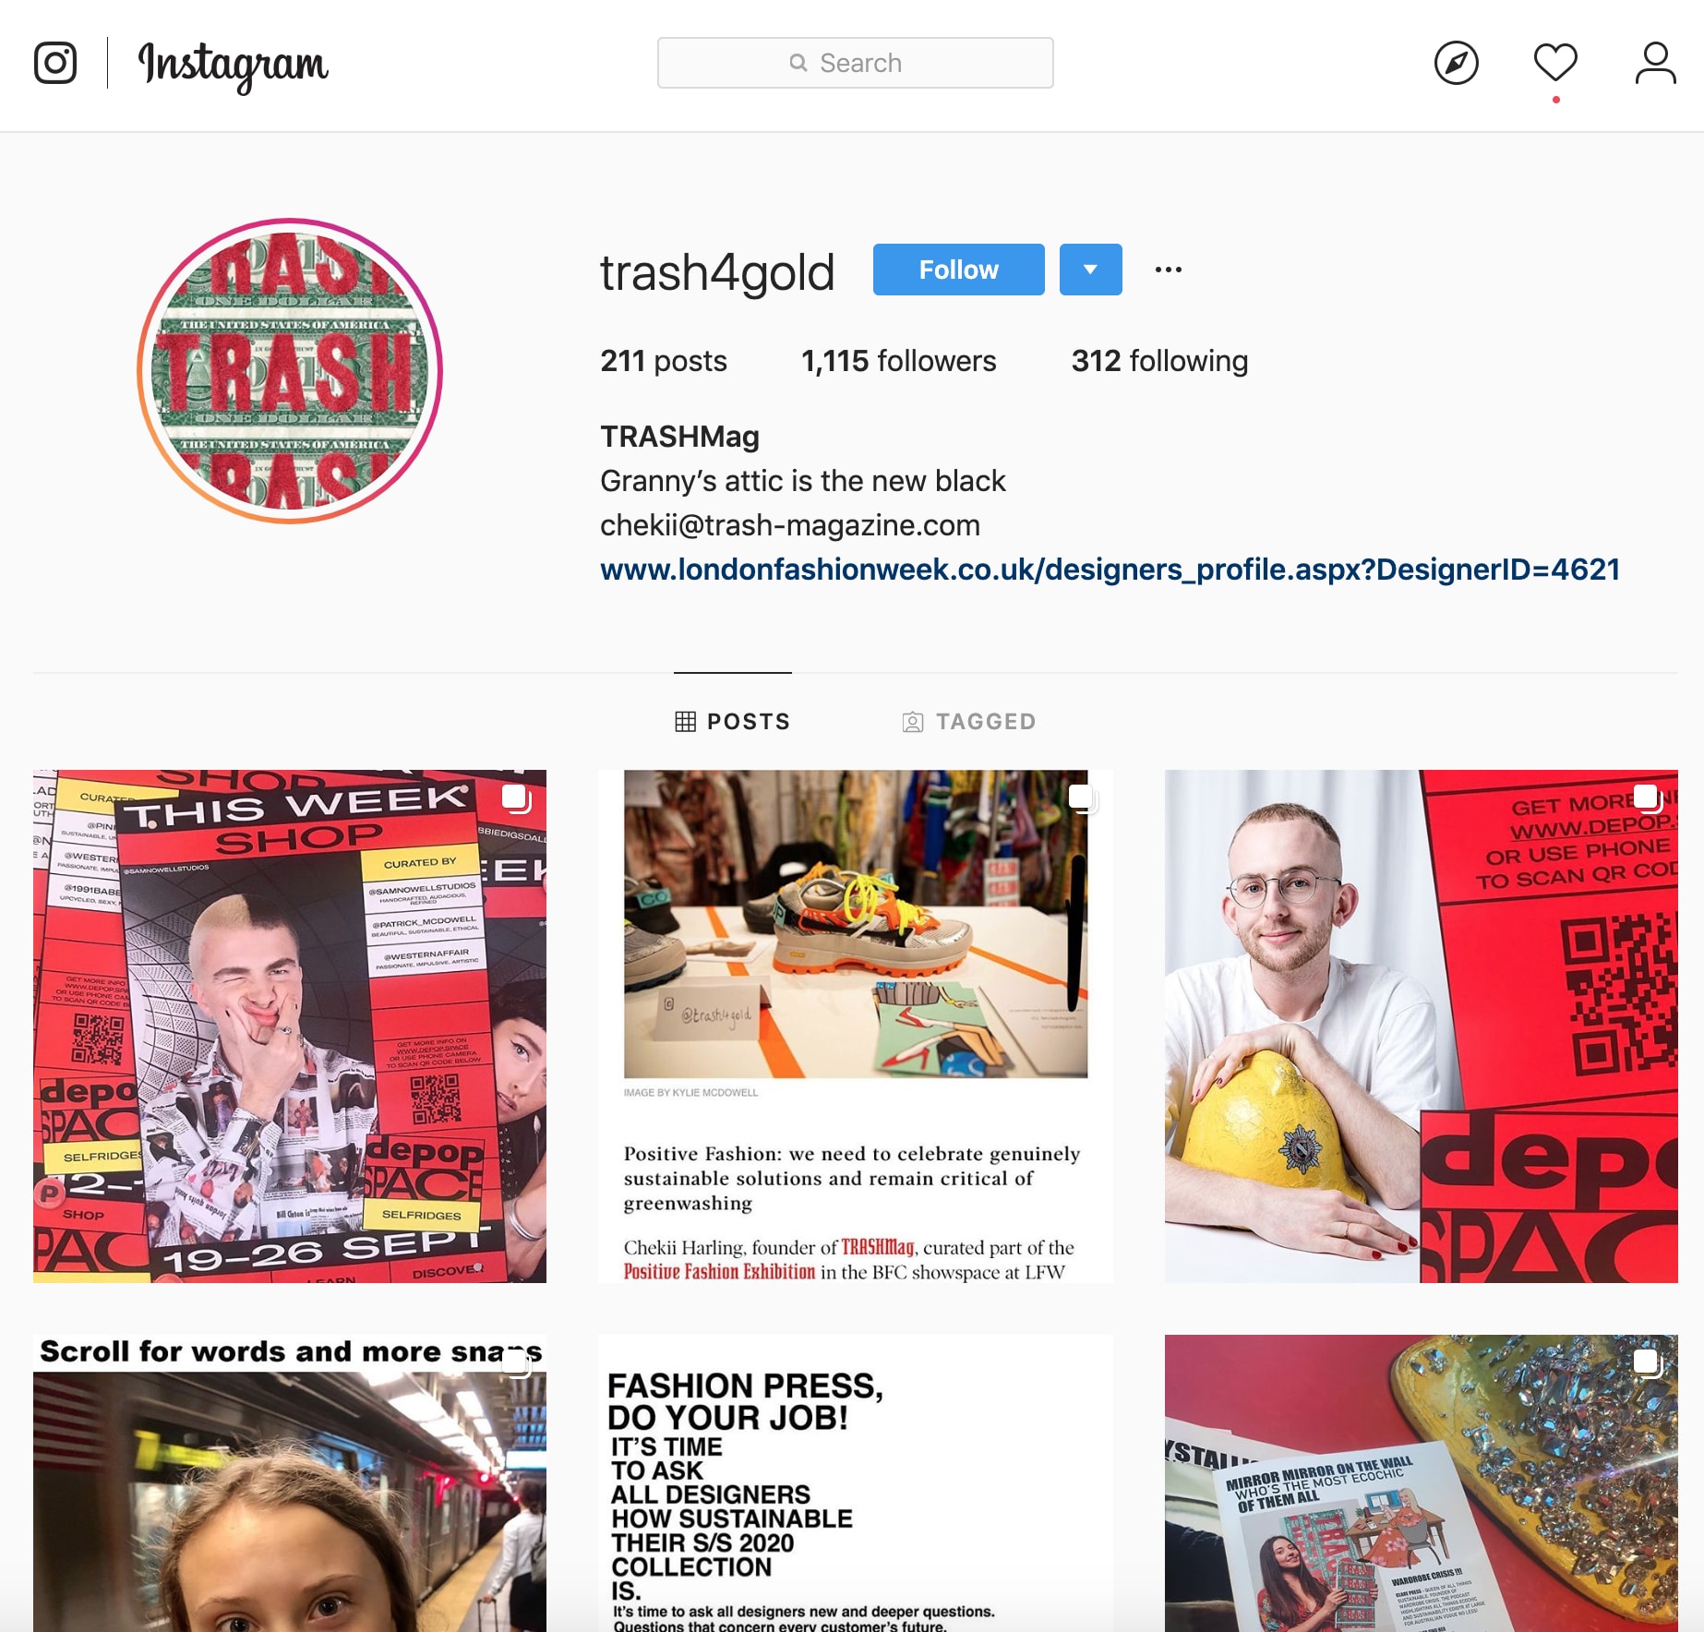Open the FASHION PRESS, DO YOUR JOB post
The width and height of the screenshot is (1704, 1632).
(856, 1483)
